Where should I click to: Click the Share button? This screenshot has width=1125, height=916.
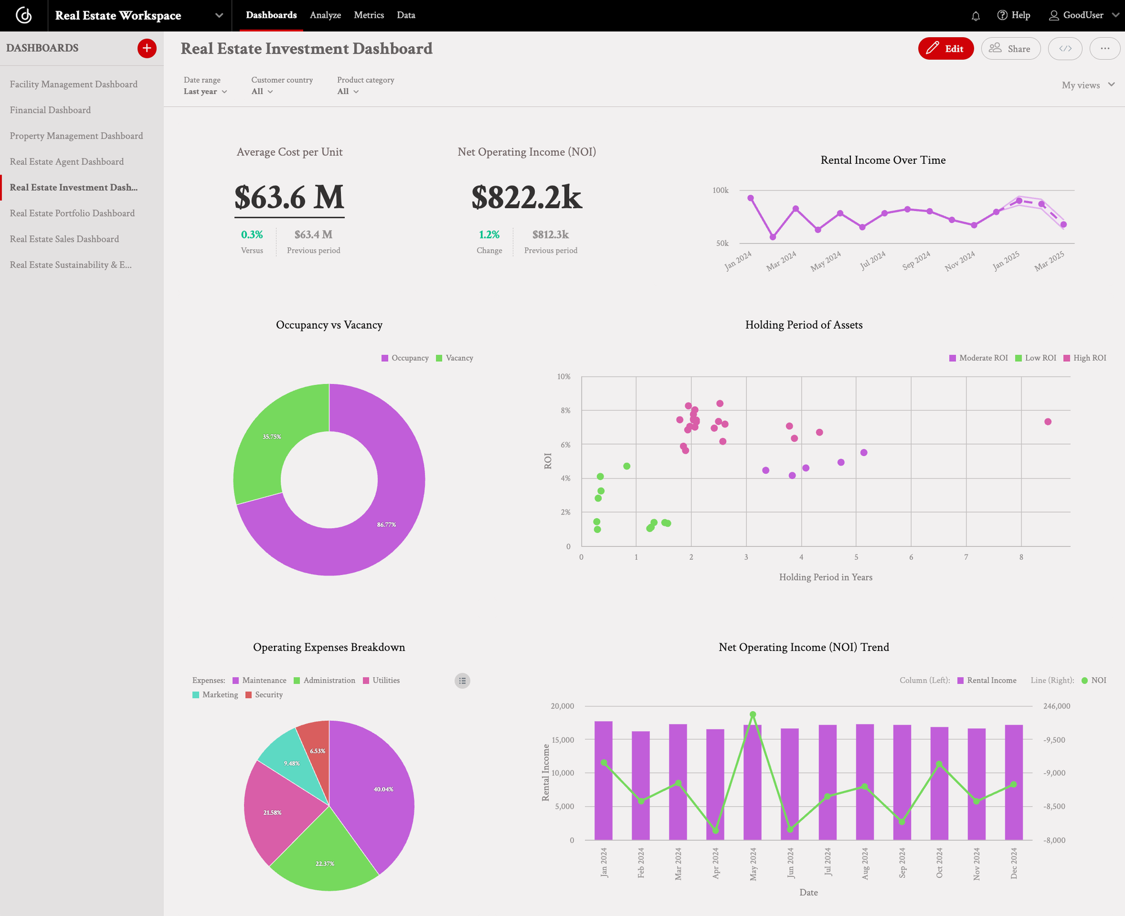[1011, 48]
